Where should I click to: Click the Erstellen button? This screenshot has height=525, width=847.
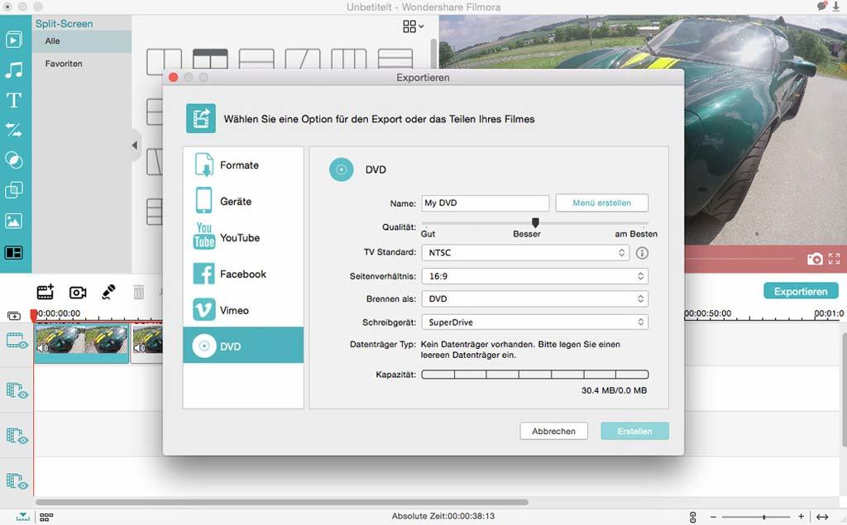coord(634,431)
